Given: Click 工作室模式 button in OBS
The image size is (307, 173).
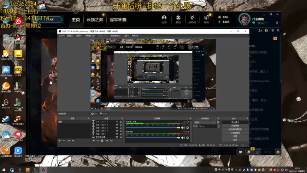Looking at the screenshot, I should (x=235, y=133).
